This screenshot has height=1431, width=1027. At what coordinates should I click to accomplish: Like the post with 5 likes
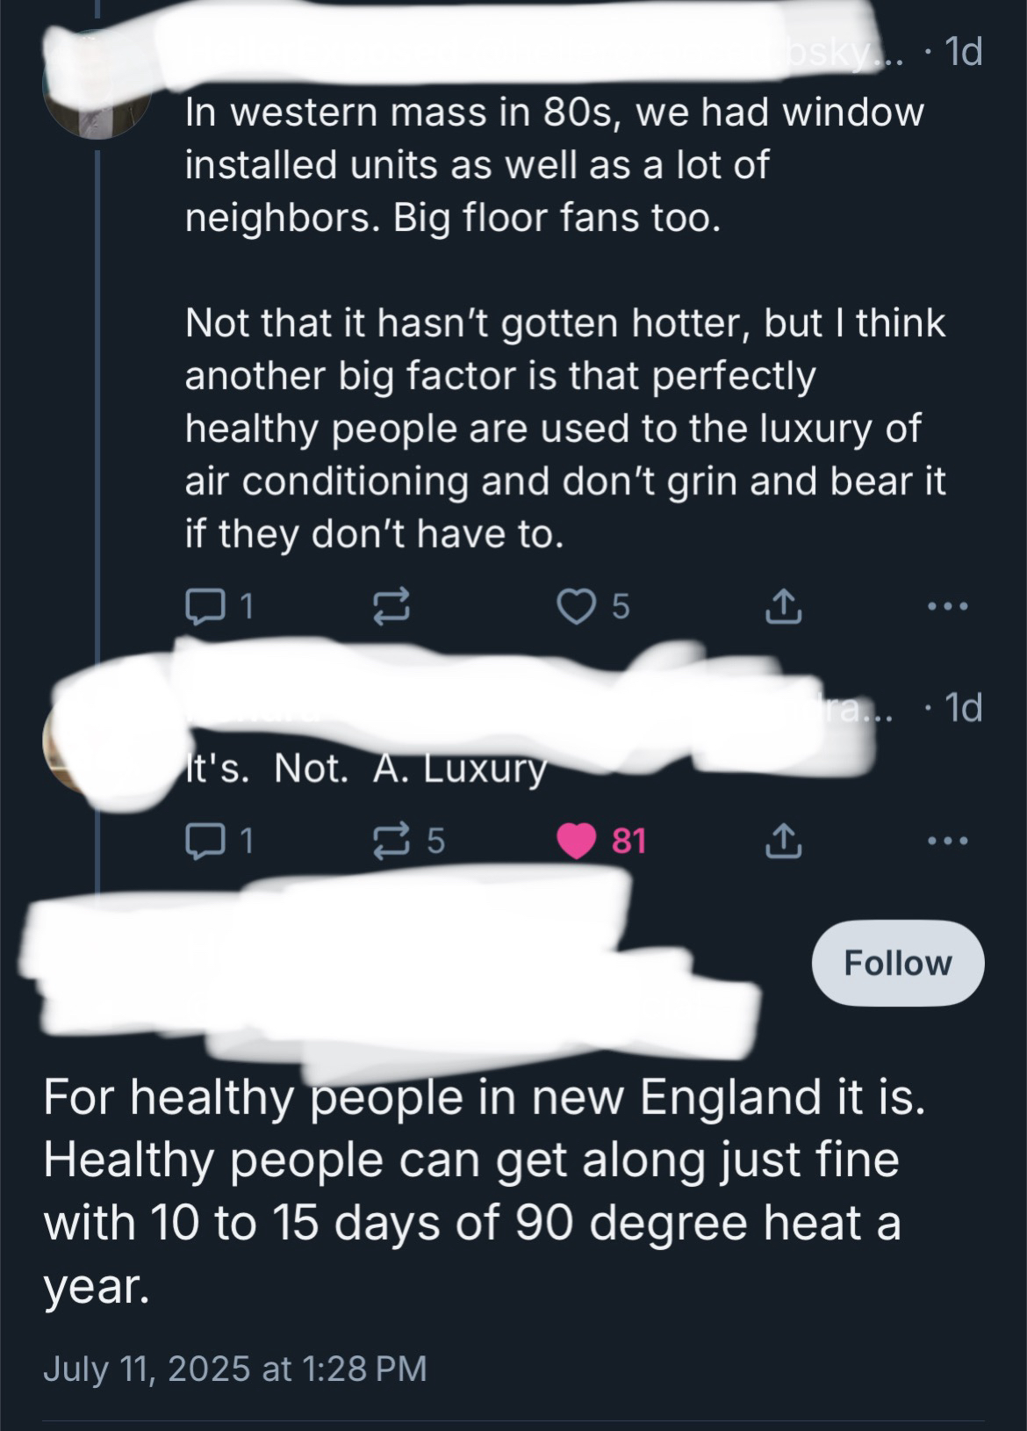tap(577, 606)
